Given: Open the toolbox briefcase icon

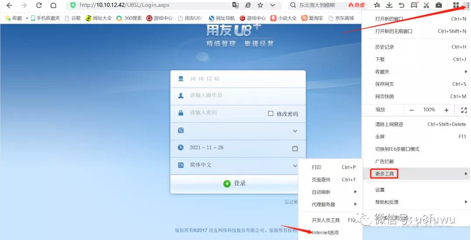Looking at the screenshot, I should (439, 5).
